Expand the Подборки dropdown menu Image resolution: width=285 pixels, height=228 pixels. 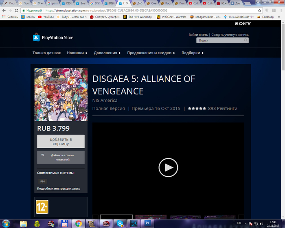pyautogui.click(x=192, y=53)
